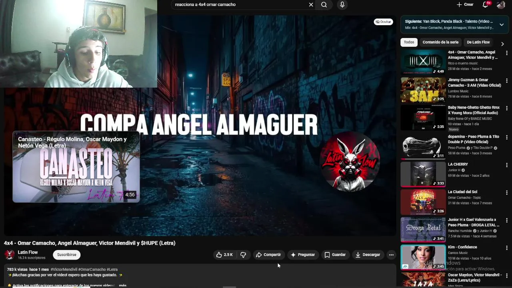
Task: Open the account avatar menu
Action: click(x=501, y=4)
